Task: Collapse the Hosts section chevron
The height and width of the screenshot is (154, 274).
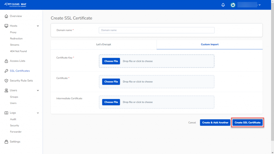Action: 38,26
